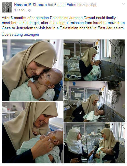Click the wall monitor in the middle-right photo

(x=114, y=86)
